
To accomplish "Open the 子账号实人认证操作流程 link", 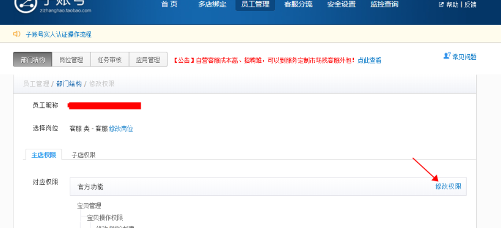I will click(59, 34).
